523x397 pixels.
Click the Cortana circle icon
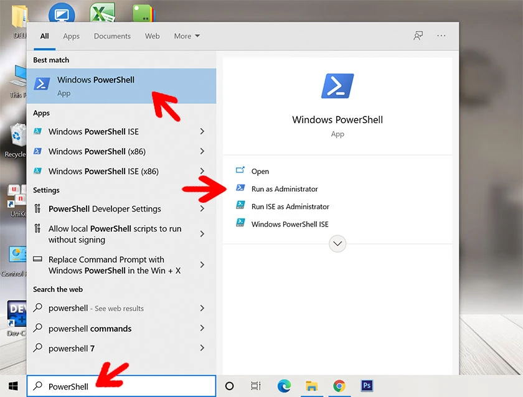[230, 386]
